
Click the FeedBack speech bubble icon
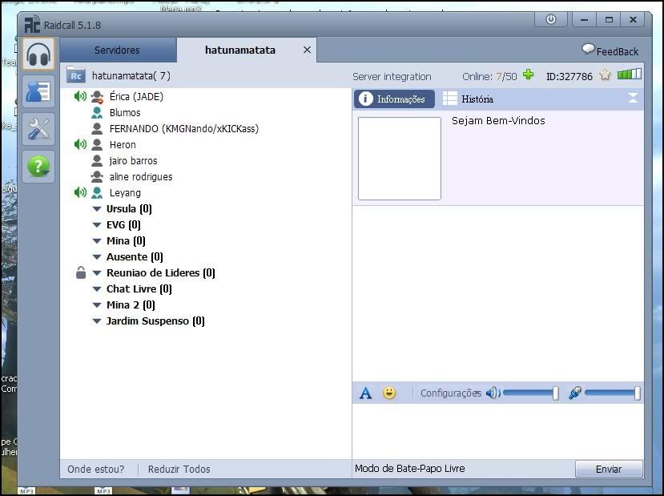588,50
